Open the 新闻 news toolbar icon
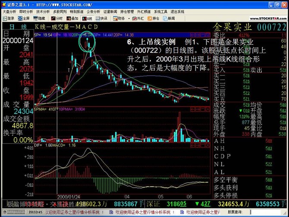289x217 pixels. (169, 19)
